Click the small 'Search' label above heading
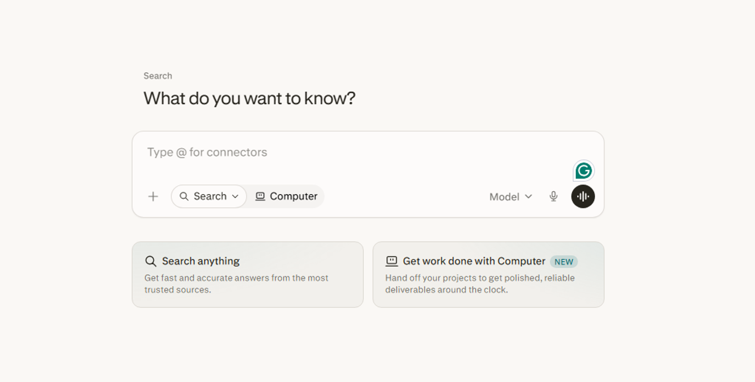This screenshot has width=755, height=382. (x=158, y=76)
